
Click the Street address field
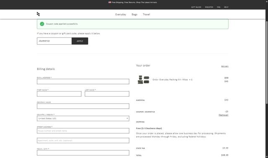83,131
